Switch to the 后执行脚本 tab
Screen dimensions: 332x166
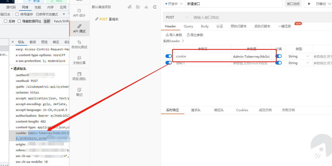pyautogui.click(x=262, y=26)
